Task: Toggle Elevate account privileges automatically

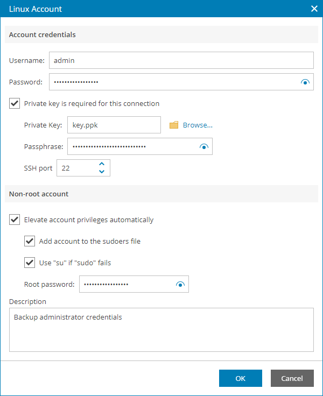Action: point(15,220)
